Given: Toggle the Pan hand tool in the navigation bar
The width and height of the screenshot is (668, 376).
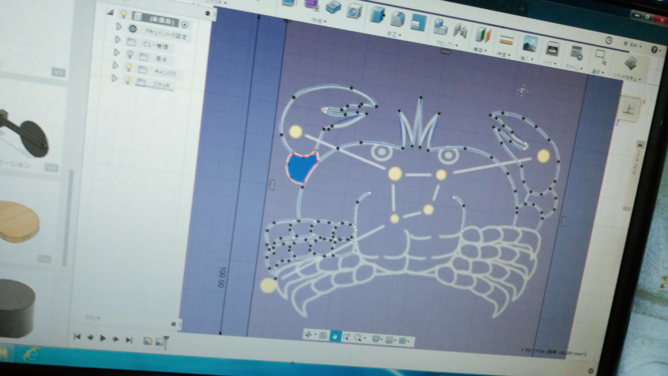Looking at the screenshot, I should (x=335, y=337).
